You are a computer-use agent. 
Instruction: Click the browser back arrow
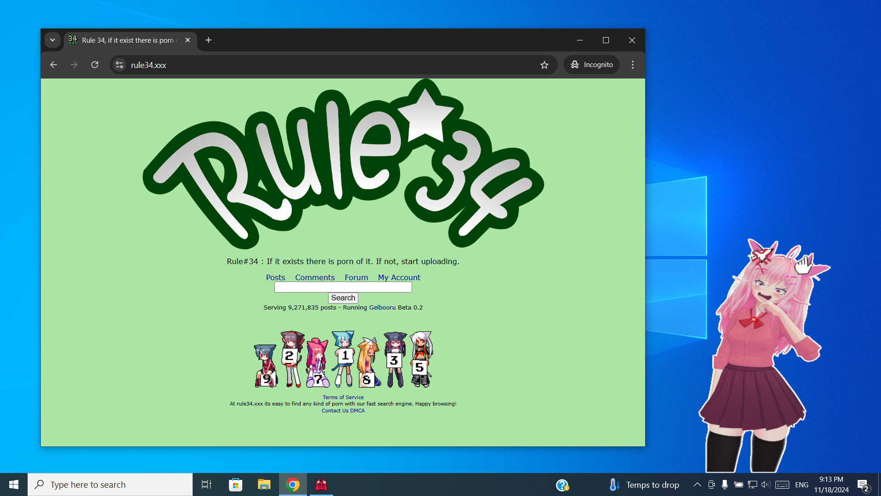tap(54, 65)
